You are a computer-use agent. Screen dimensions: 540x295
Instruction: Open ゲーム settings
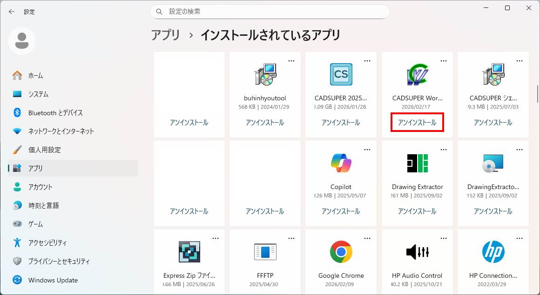coord(73,224)
